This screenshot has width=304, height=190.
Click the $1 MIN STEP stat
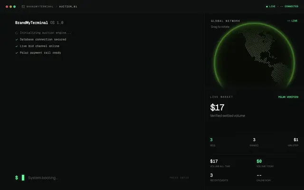pyautogui.click(x=293, y=142)
